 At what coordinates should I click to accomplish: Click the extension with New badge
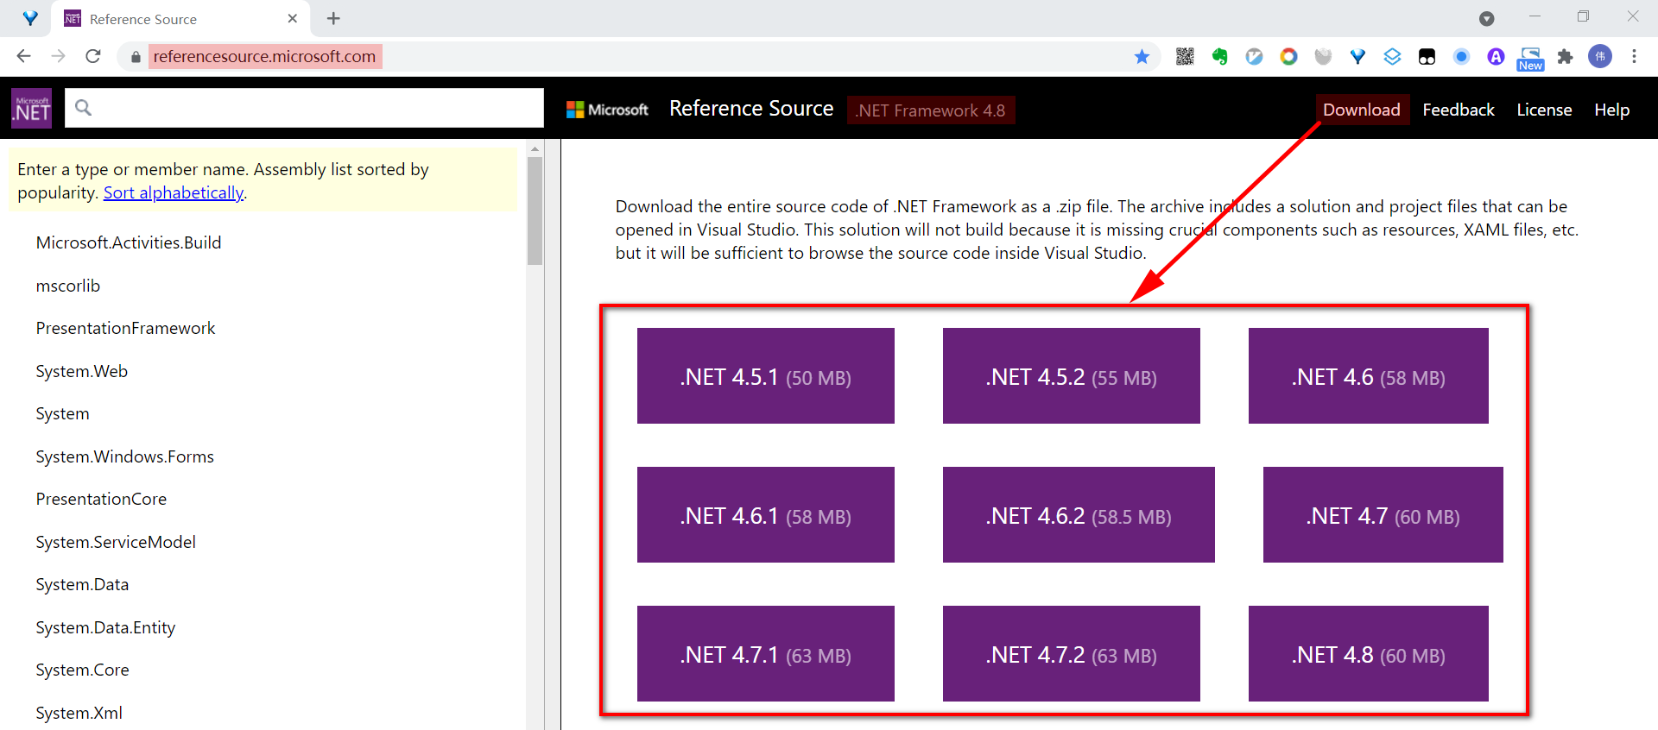click(x=1530, y=59)
